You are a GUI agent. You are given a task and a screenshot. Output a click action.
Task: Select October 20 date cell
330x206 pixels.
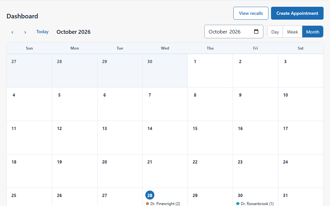tap(120, 171)
